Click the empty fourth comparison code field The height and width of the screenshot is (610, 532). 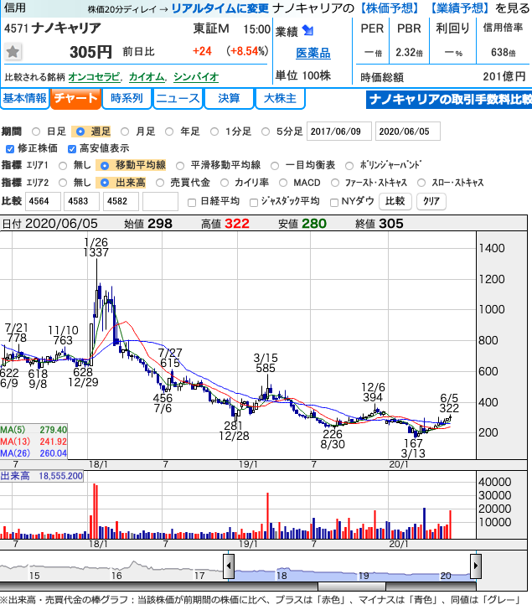[160, 201]
